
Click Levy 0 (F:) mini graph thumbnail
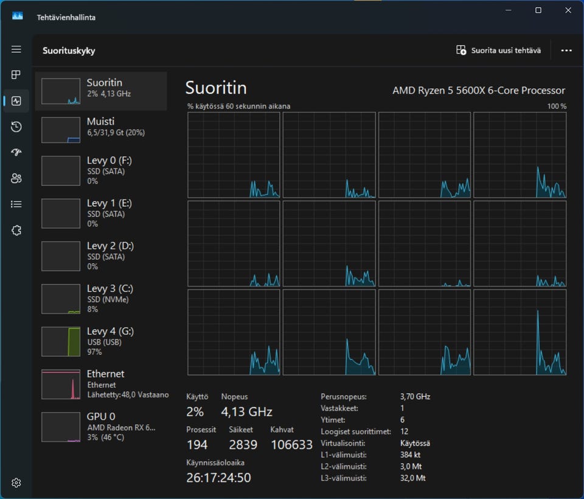pyautogui.click(x=61, y=170)
